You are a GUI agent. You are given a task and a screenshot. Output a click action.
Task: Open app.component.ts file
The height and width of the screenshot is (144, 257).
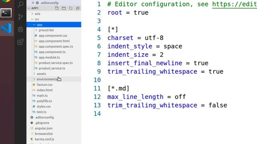click(52, 52)
